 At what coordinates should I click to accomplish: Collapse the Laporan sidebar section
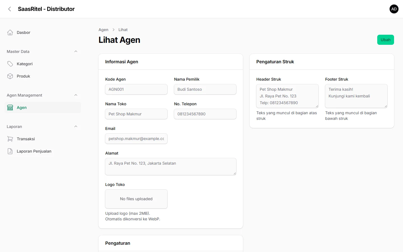[76, 127]
